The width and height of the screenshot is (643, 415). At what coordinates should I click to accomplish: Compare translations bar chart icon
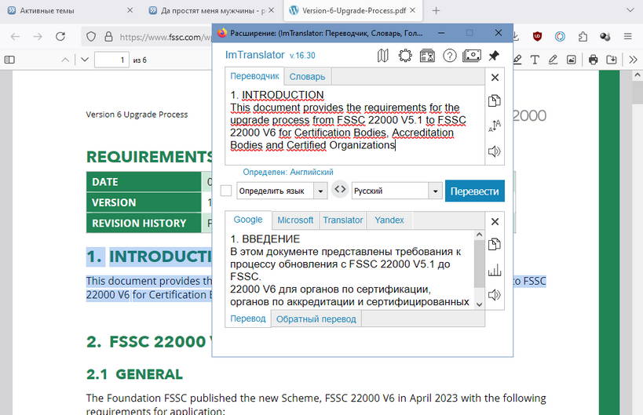click(495, 270)
